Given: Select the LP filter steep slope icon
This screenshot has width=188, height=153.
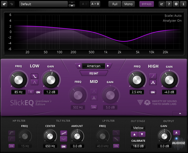Looking at the screenshot, I should [116, 133].
